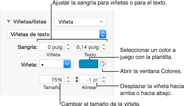Click the vertical align arrow icon
The height and width of the screenshot is (106, 184).
click(77, 79)
